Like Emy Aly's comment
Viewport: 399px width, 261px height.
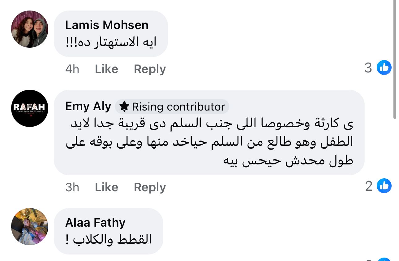click(x=106, y=187)
